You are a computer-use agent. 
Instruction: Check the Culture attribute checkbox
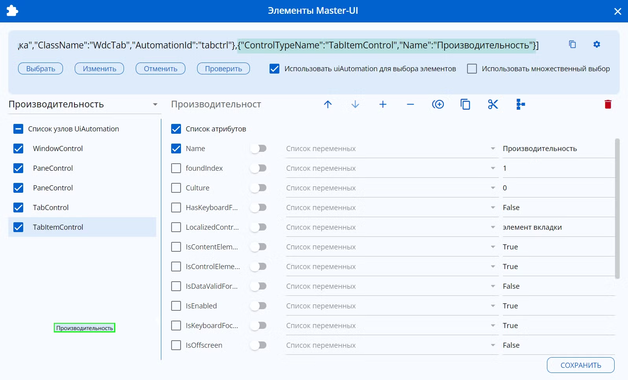176,188
